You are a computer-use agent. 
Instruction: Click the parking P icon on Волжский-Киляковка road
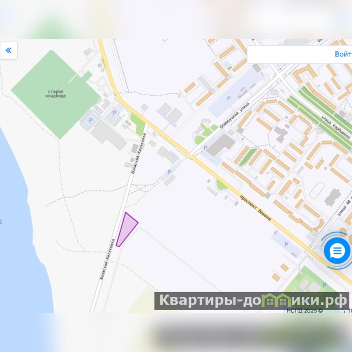point(169,172)
